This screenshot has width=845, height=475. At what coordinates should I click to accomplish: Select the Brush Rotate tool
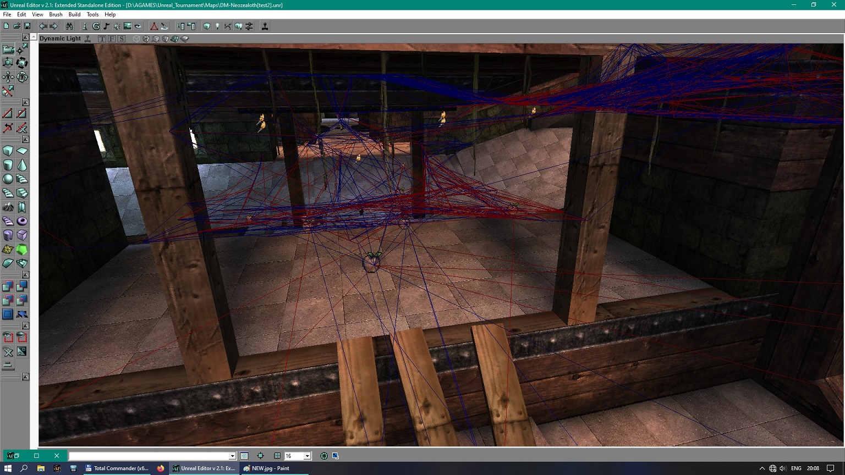click(22, 63)
